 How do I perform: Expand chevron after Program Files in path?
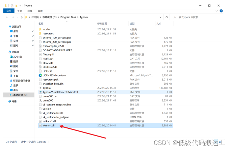pos(78,17)
